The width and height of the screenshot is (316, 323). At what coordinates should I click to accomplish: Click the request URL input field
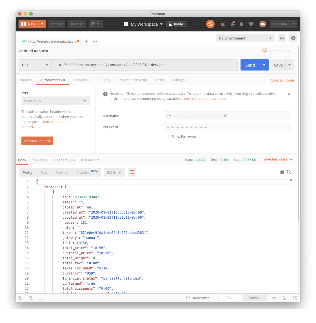tap(144, 65)
